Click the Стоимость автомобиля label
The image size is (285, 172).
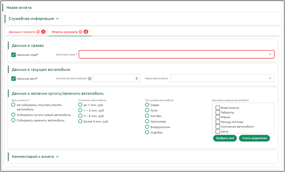pos(92,100)
